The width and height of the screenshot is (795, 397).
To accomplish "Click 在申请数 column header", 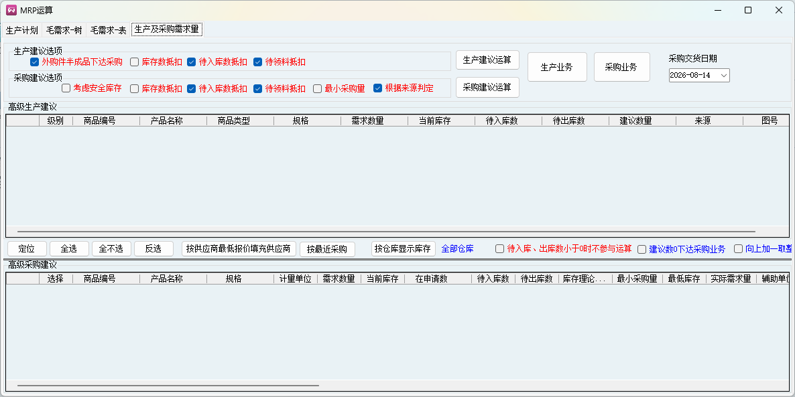I will pos(438,279).
